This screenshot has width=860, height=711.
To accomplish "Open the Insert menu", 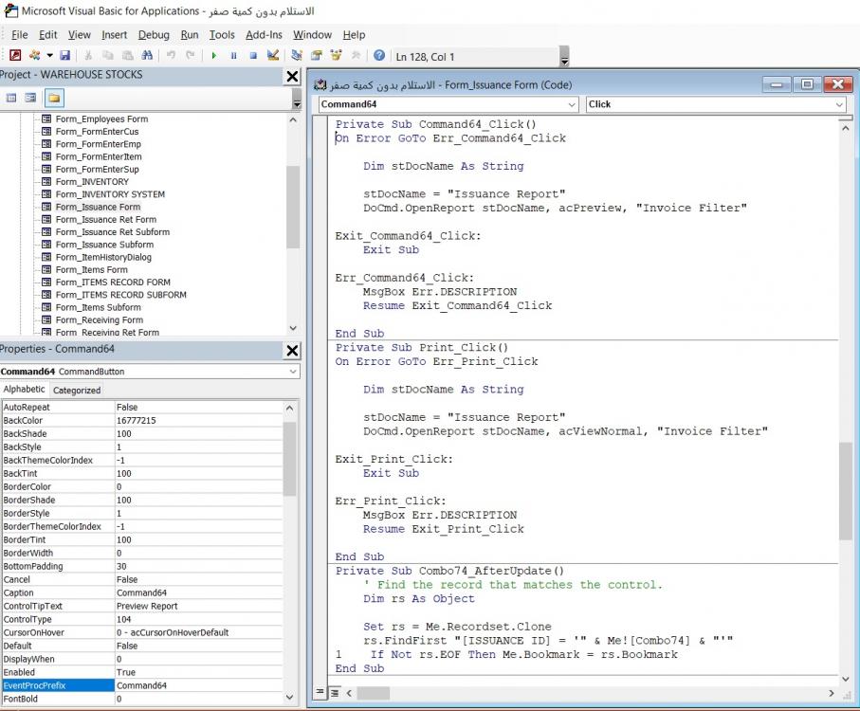I will (x=114, y=34).
